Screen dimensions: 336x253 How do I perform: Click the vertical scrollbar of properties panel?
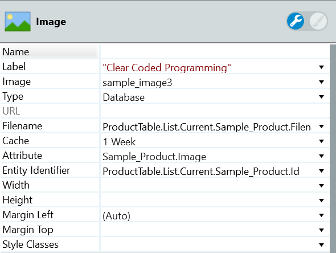[333, 148]
